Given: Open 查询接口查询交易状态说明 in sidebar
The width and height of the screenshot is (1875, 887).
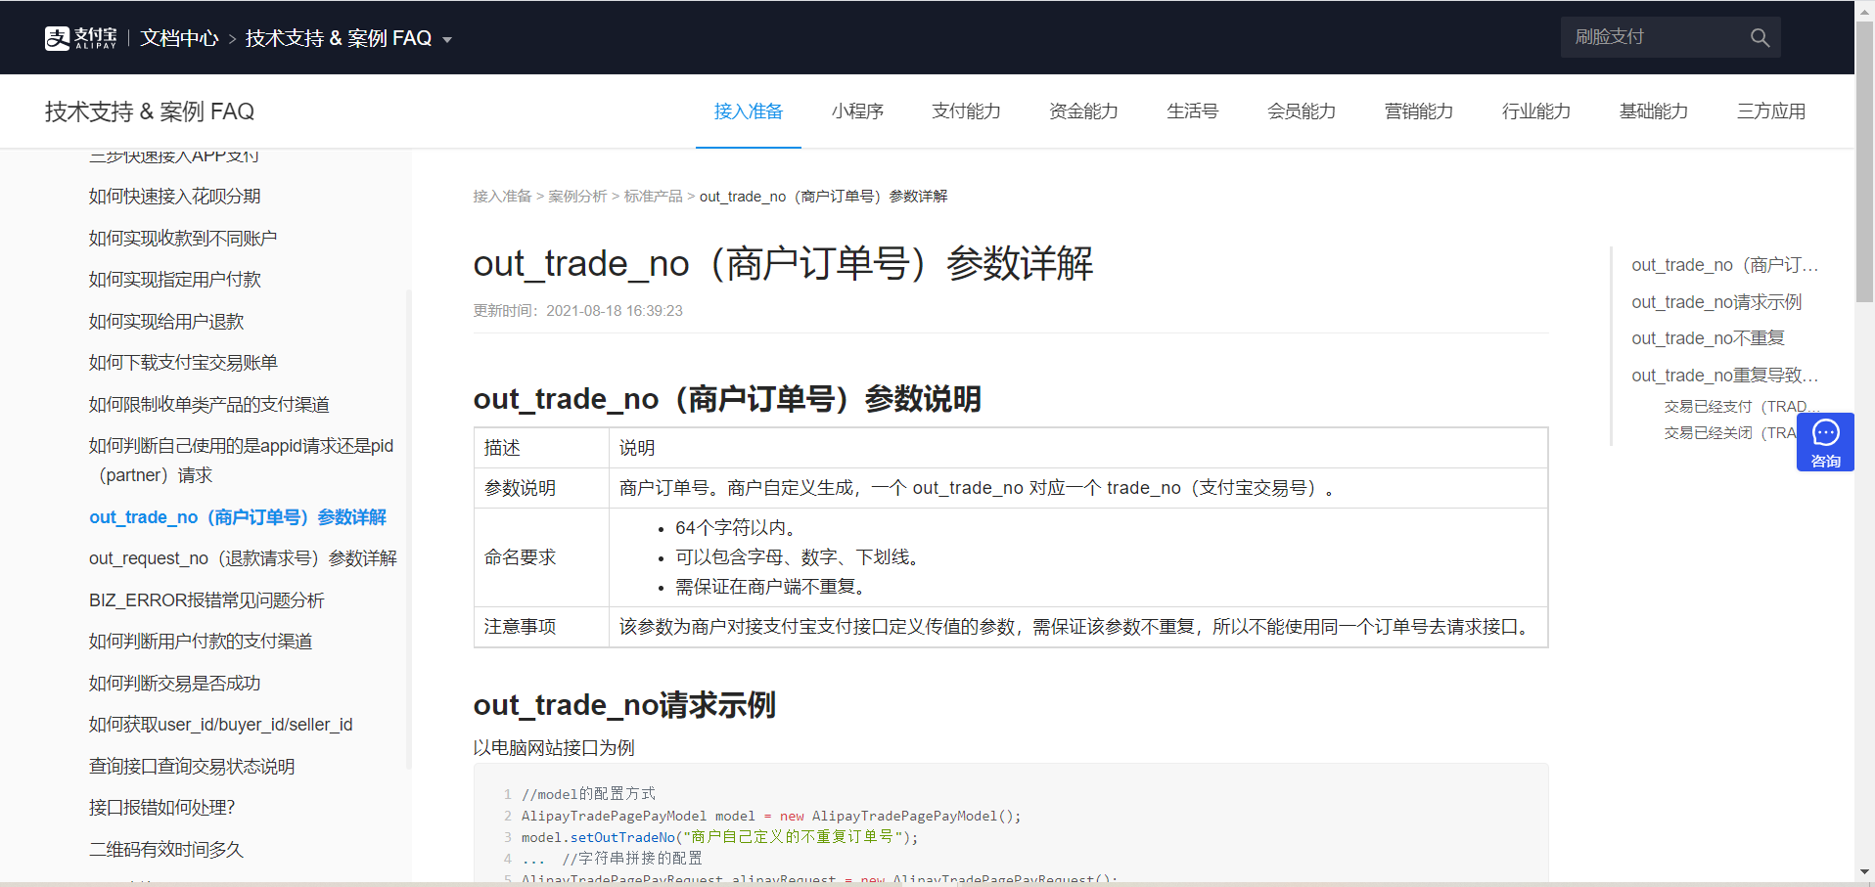Looking at the screenshot, I should tap(192, 767).
